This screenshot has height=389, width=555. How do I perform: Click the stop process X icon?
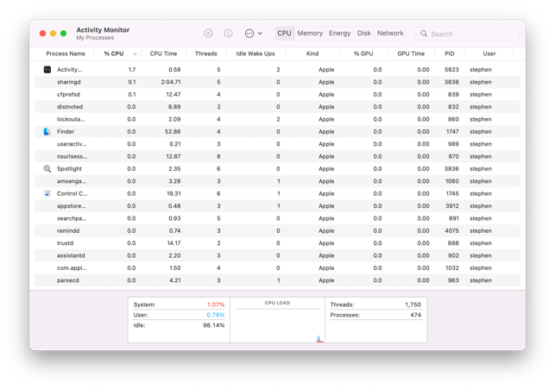coord(208,34)
